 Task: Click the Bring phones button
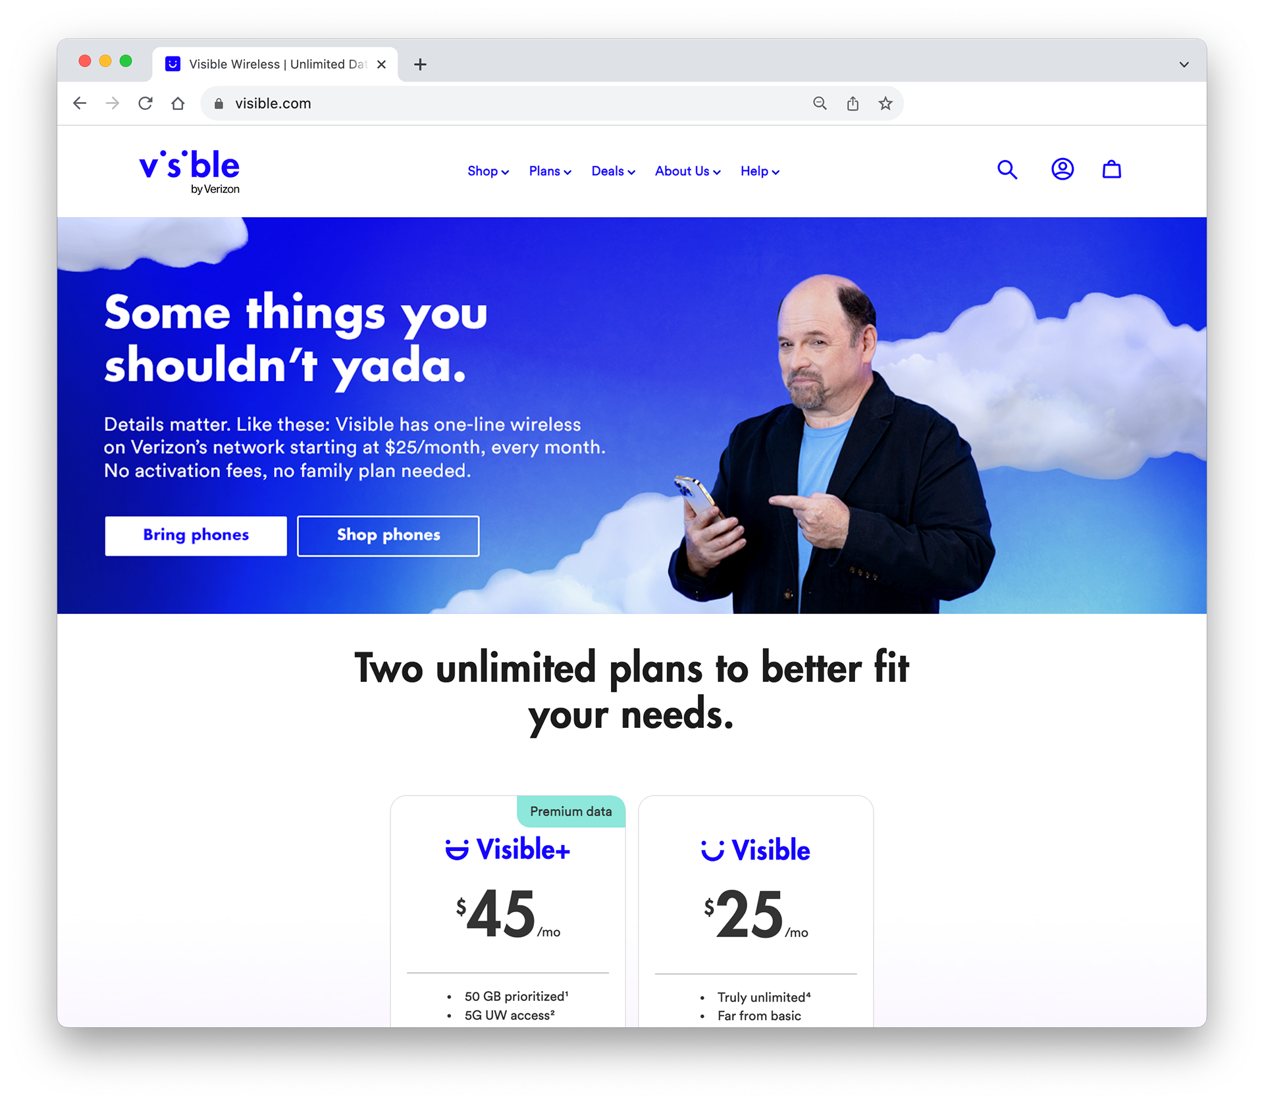pyautogui.click(x=196, y=536)
